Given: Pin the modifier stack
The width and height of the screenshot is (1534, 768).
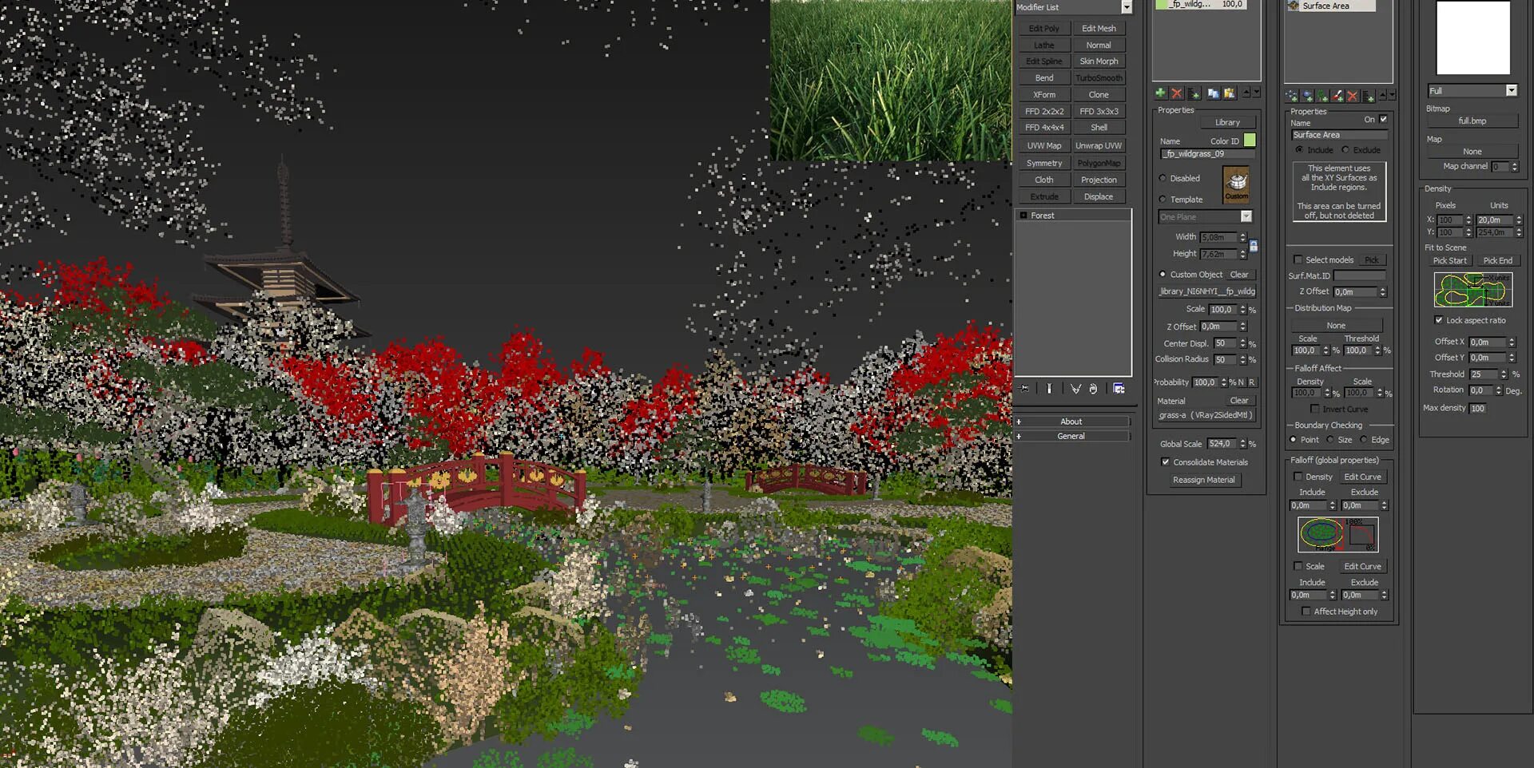Looking at the screenshot, I should (x=1023, y=389).
